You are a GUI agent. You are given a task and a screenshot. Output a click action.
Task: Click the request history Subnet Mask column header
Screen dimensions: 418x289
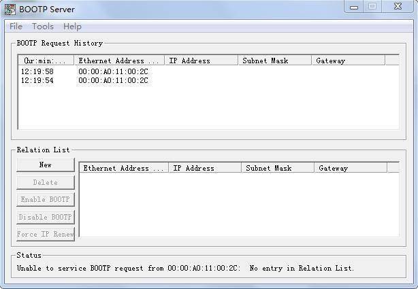[x=275, y=61]
